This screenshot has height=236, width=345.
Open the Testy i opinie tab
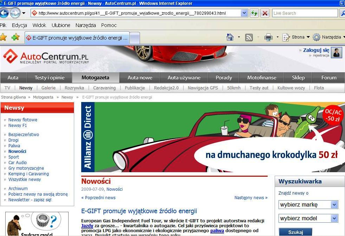[x=50, y=77]
